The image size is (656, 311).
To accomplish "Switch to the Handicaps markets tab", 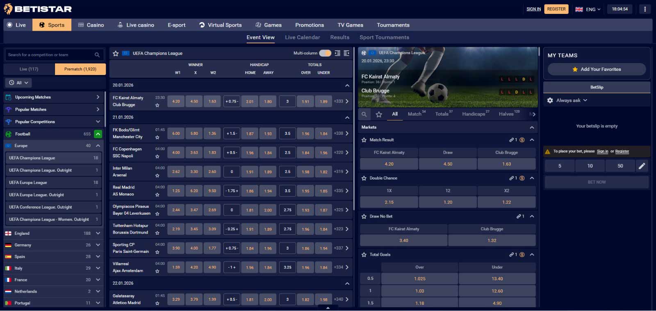I will 476,114.
